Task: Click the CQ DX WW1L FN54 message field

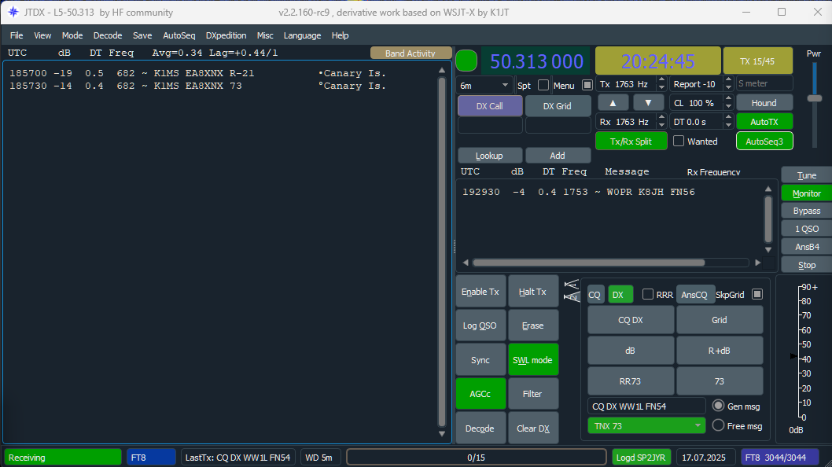Action: [x=646, y=406]
